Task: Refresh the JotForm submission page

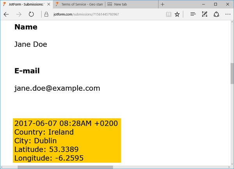Action: (31, 14)
